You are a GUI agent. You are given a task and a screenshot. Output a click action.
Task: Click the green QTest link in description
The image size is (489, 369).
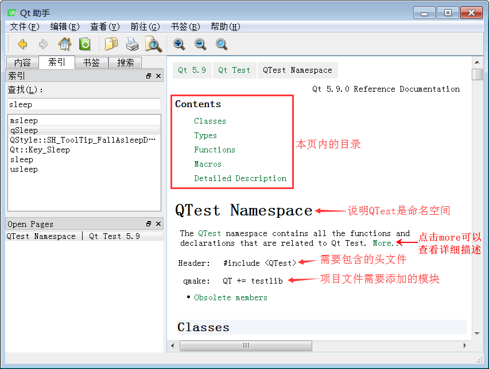pyautogui.click(x=209, y=234)
